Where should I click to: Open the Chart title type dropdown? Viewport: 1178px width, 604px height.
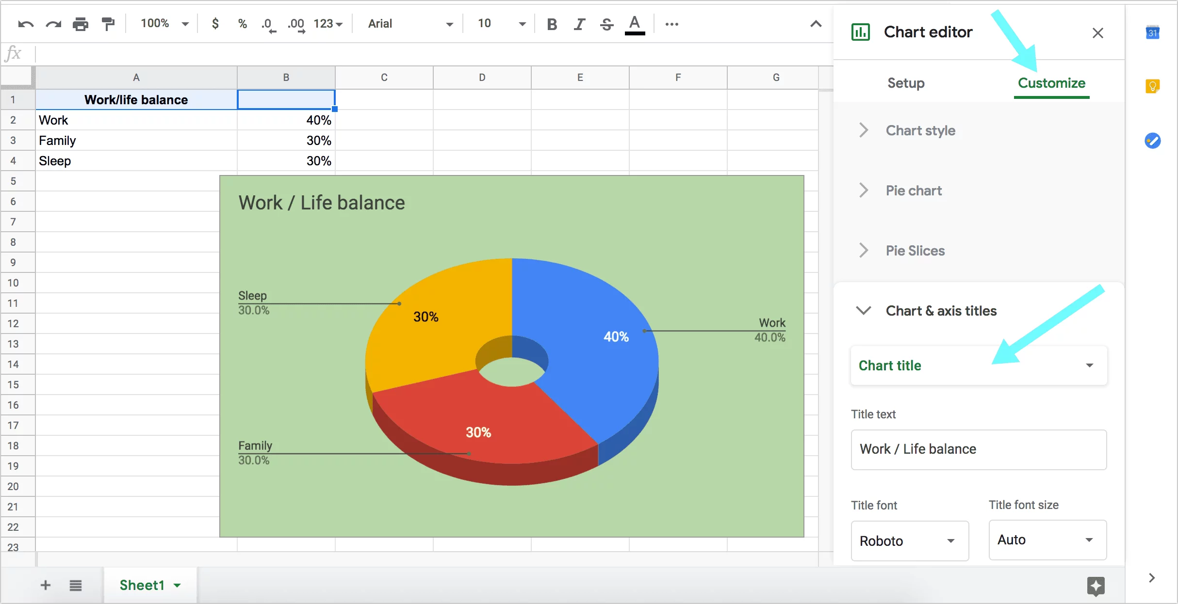979,366
